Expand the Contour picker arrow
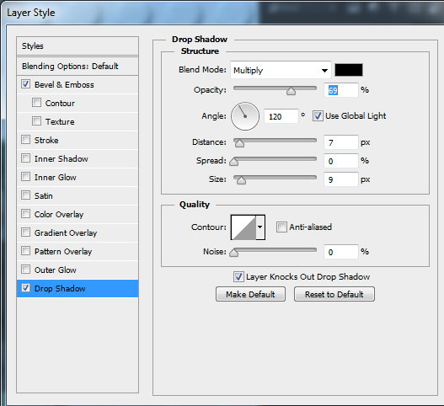The height and width of the screenshot is (406, 444). (260, 227)
